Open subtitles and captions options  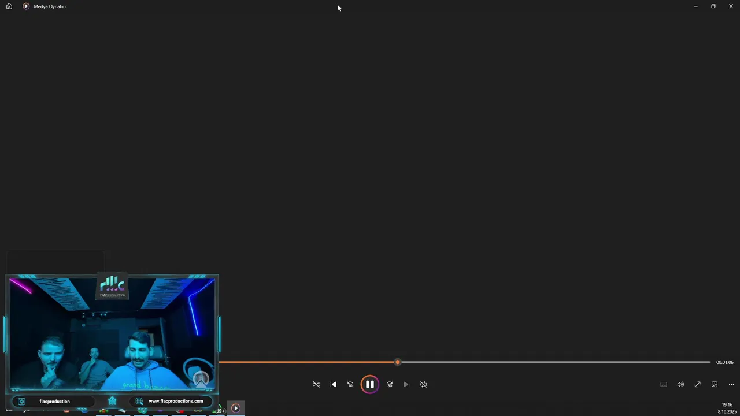click(664, 384)
